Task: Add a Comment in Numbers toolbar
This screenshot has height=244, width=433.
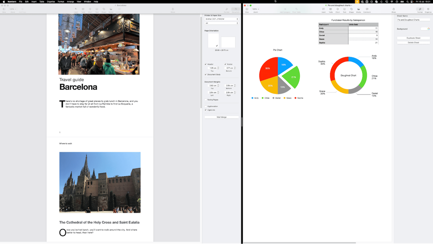Action: pyautogui.click(x=367, y=10)
